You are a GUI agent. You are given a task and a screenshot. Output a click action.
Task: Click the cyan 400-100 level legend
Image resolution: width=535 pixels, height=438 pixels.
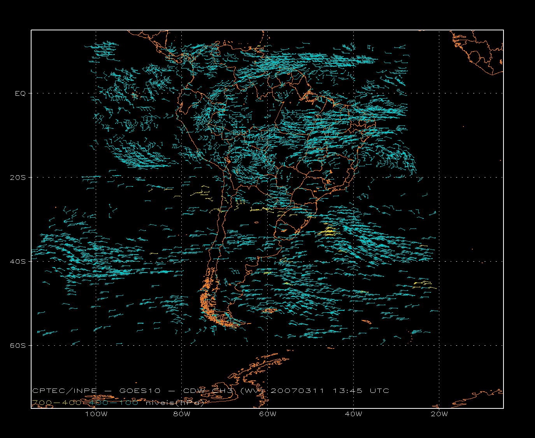(114, 403)
